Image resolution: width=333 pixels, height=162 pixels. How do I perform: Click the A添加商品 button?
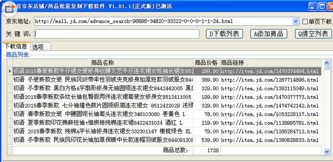click(x=269, y=34)
